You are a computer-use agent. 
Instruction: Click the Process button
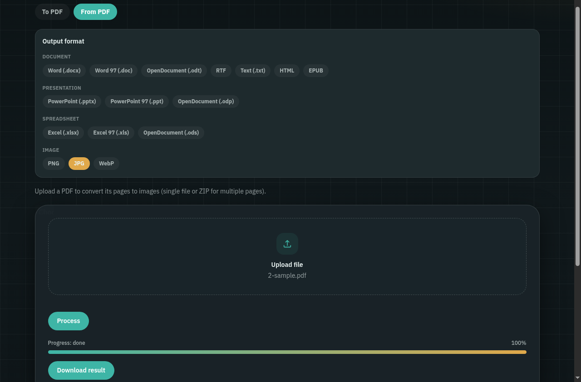[69, 321]
